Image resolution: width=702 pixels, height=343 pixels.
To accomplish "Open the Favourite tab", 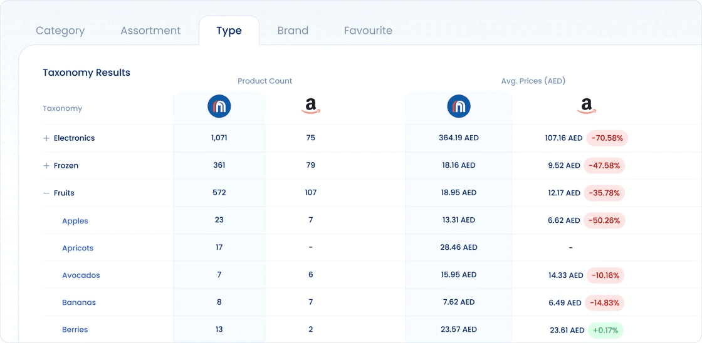I will point(368,31).
